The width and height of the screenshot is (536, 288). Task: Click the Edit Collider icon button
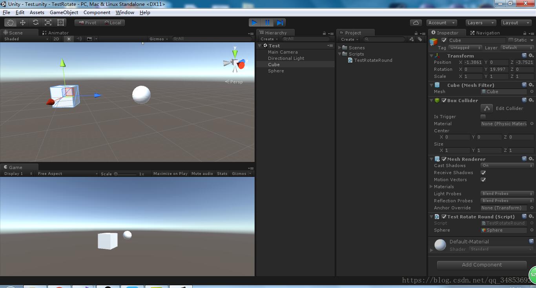(487, 108)
